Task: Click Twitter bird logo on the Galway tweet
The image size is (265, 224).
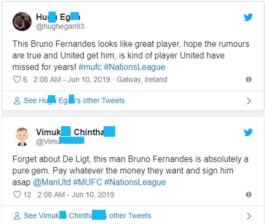Action: 249,17
